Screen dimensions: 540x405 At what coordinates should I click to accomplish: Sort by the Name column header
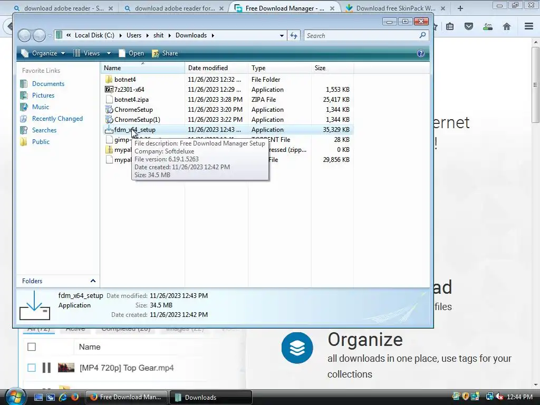click(142, 68)
